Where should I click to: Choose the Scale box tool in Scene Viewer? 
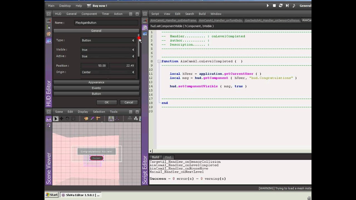73,119
